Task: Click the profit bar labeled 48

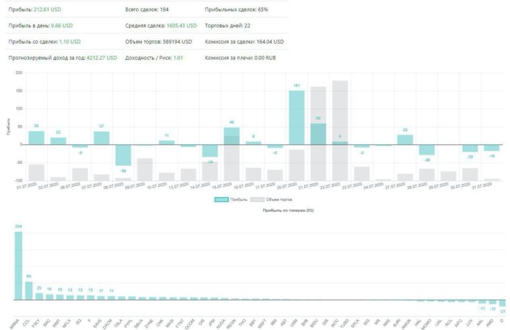Action: coord(231,136)
